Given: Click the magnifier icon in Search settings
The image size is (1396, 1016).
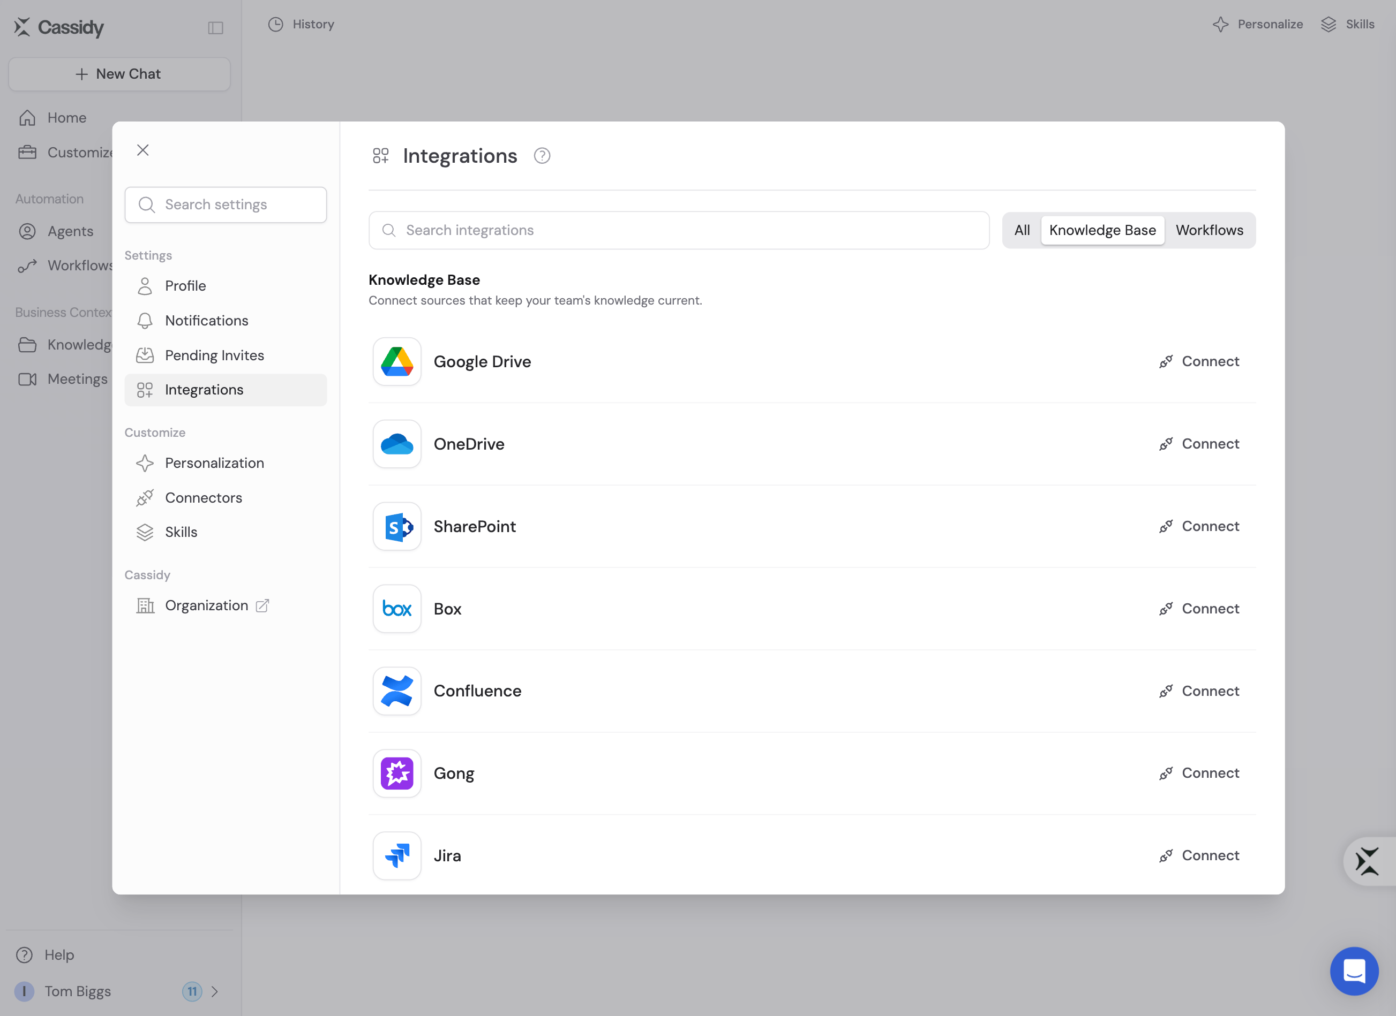Looking at the screenshot, I should tap(146, 205).
